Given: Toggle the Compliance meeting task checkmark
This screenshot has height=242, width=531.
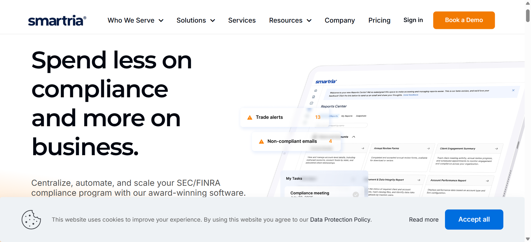Looking at the screenshot, I should pos(356,194).
